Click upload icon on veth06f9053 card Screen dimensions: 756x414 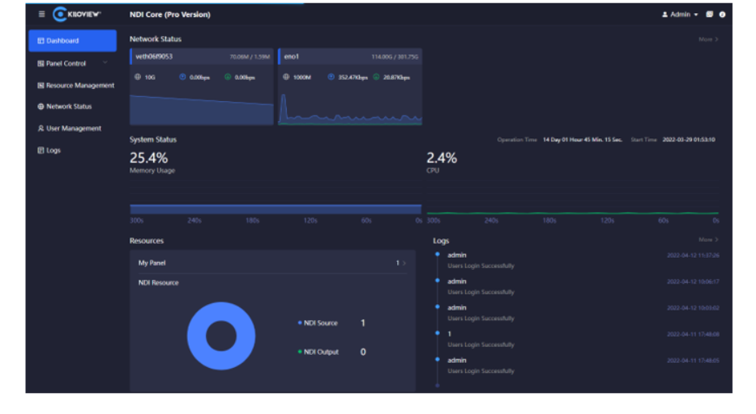point(182,77)
